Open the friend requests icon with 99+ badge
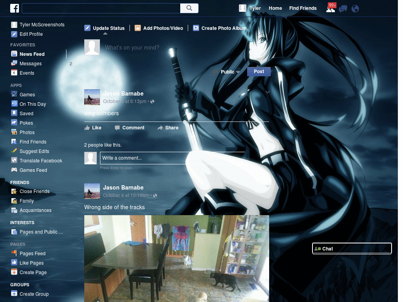The image size is (403, 302). (x=331, y=8)
